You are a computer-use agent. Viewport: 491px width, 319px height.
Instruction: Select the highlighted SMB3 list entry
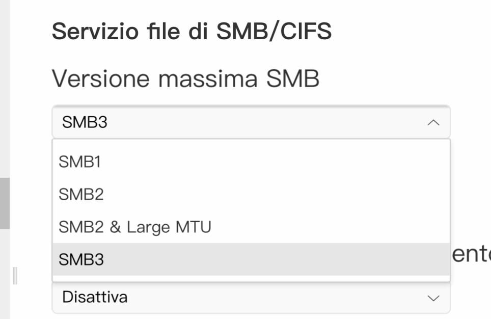pyautogui.click(x=81, y=259)
